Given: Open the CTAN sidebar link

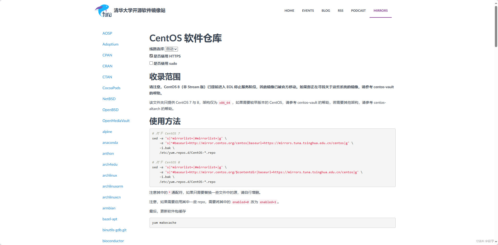Looking at the screenshot, I should [x=107, y=77].
